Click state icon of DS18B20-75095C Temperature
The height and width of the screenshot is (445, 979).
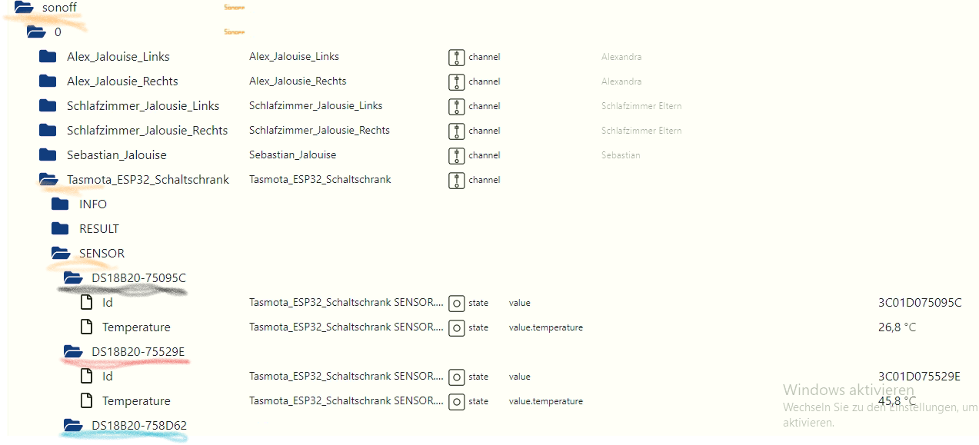point(457,327)
